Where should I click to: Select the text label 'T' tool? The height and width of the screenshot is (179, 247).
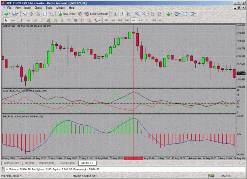[x=69, y=20]
